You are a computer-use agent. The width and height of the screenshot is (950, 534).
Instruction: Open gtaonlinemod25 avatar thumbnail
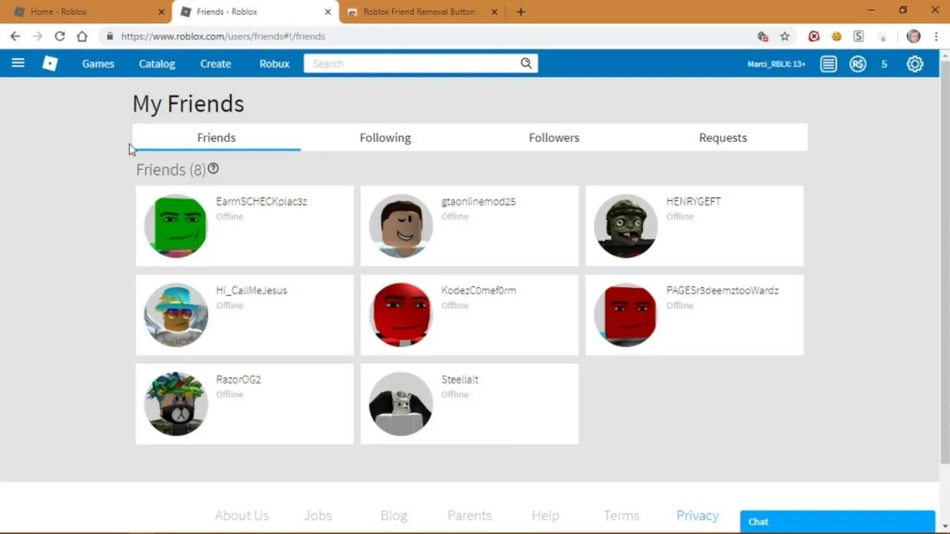coord(401,226)
